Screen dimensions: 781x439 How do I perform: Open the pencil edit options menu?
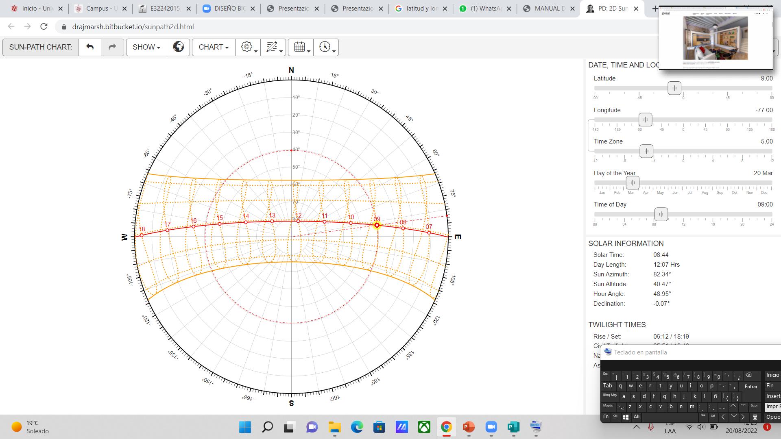[x=273, y=47]
